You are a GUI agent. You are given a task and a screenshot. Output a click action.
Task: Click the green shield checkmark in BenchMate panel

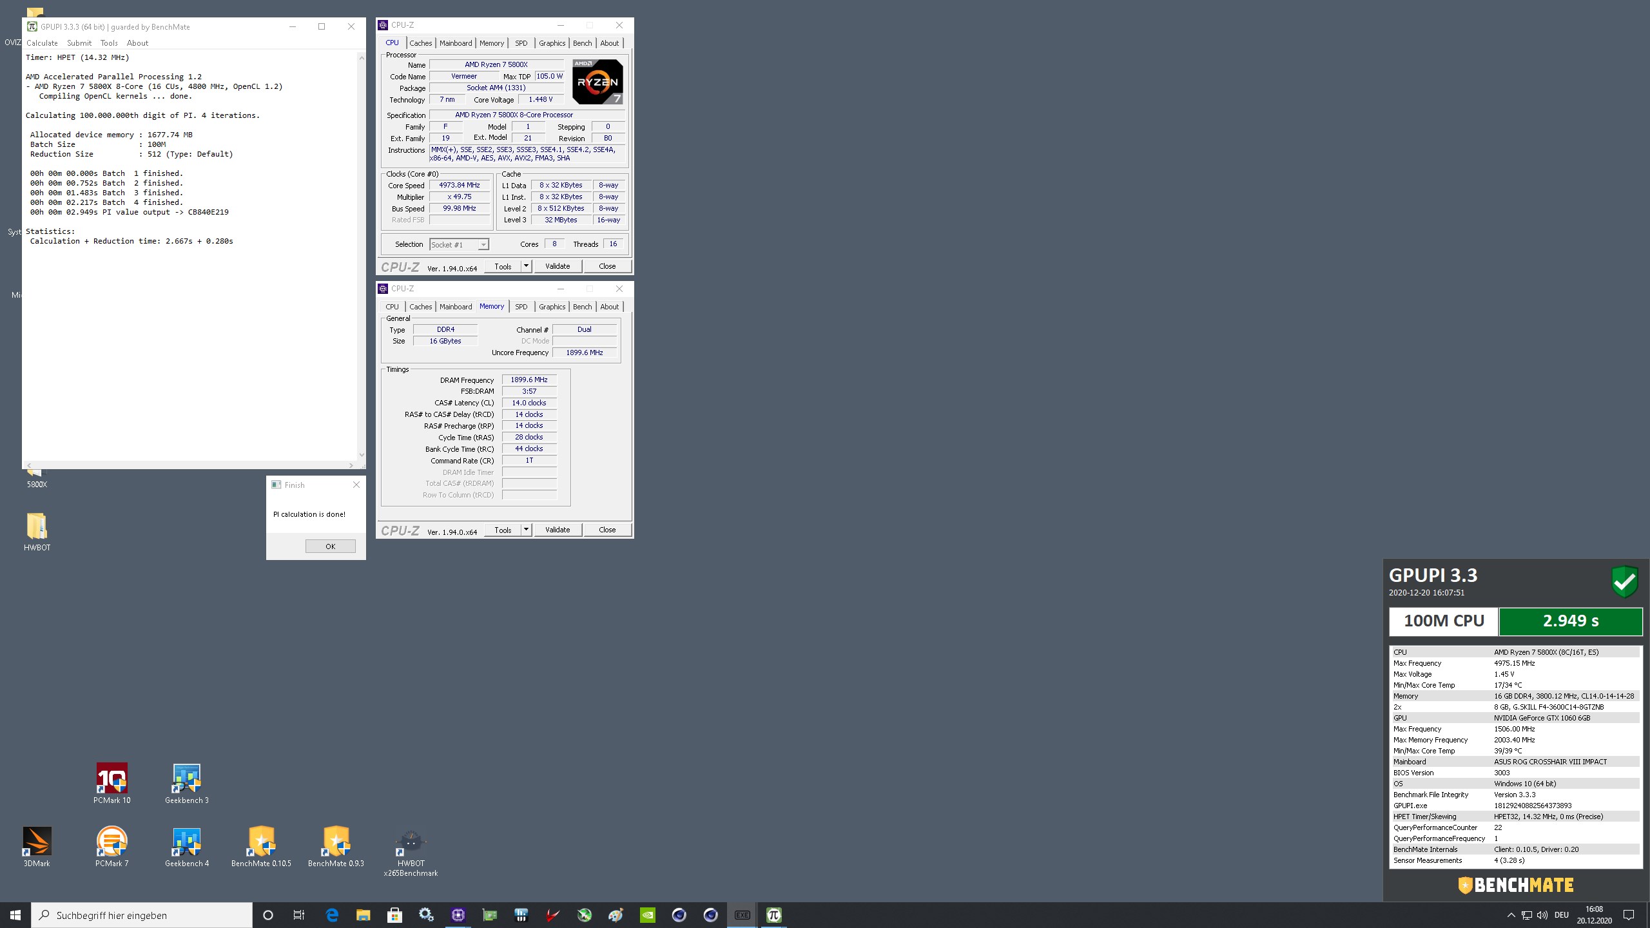(1624, 582)
